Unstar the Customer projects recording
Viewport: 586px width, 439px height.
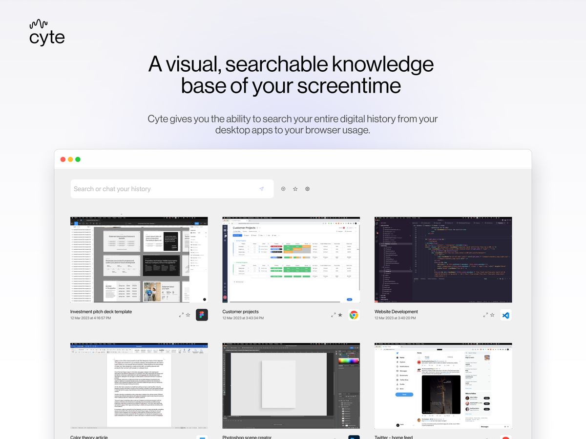click(339, 315)
